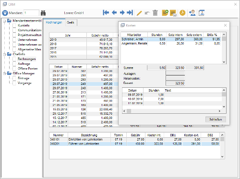Image resolution: width=240 pixels, height=179 pixels.
Task: Click the trash delete icon
Action: 155,13
